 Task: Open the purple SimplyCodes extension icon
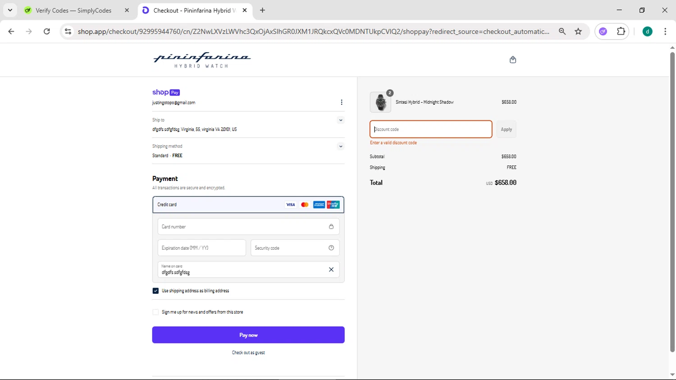(x=603, y=32)
